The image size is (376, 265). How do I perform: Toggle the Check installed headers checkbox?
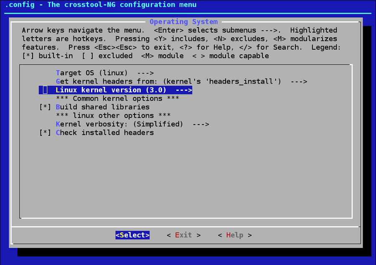[45, 132]
